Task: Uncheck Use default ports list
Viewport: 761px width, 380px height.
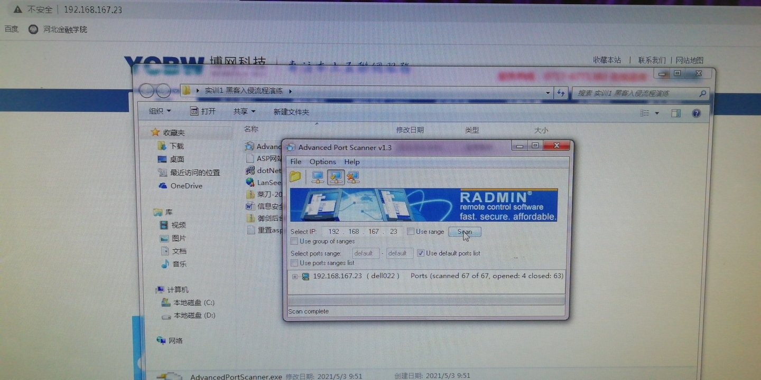Action: click(421, 253)
